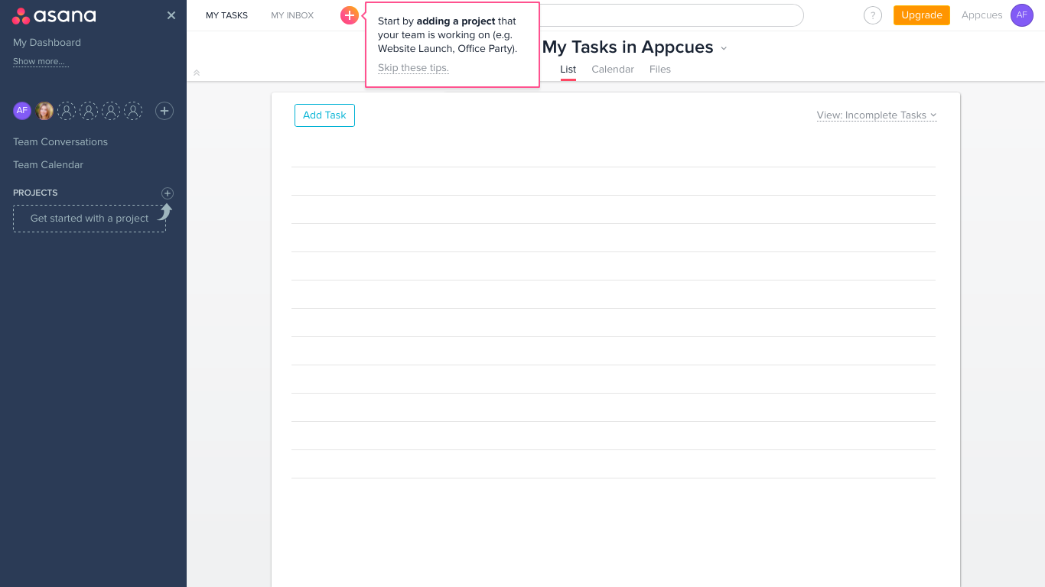Open the My Tasks in Appcues chevron menu
This screenshot has height=587, width=1045.
point(723,47)
